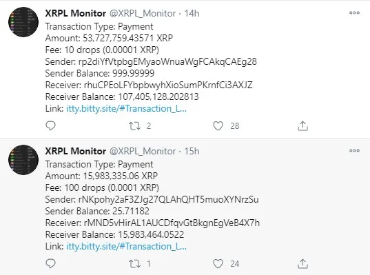Click XRPL Monitor avatar on first tweet
This screenshot has height=275, width=370.
pyautogui.click(x=23, y=22)
